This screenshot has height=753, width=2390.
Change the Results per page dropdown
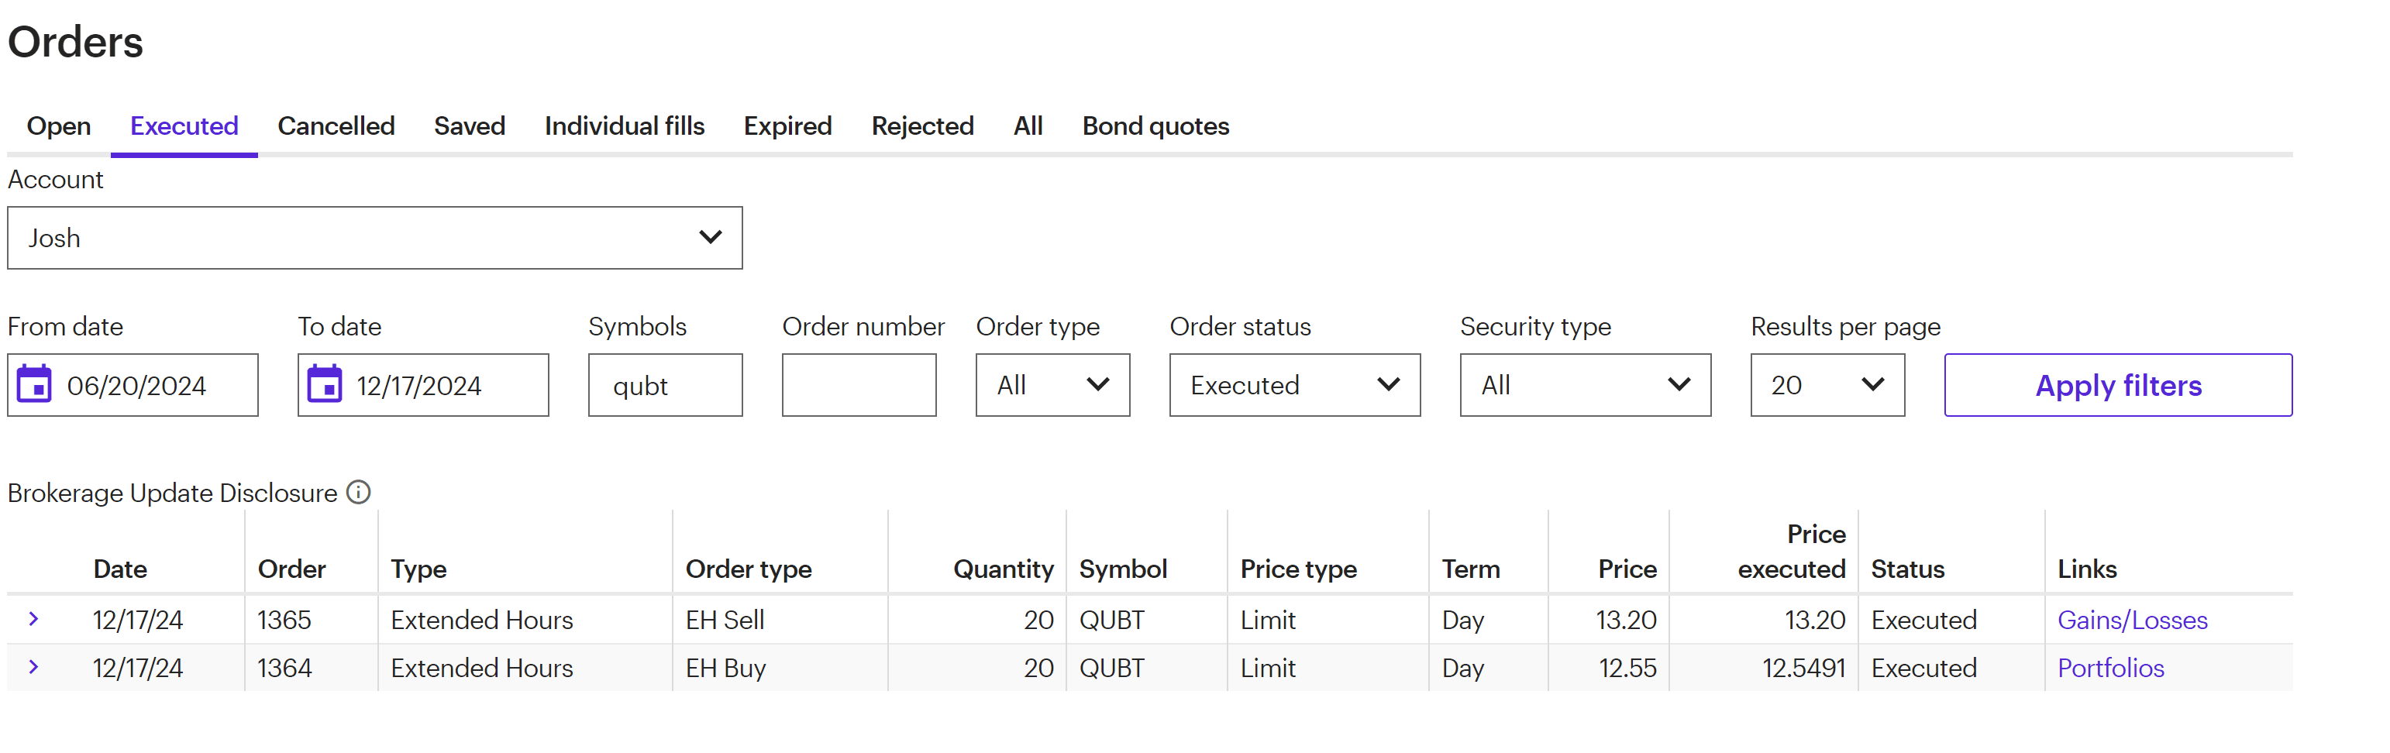[1827, 385]
